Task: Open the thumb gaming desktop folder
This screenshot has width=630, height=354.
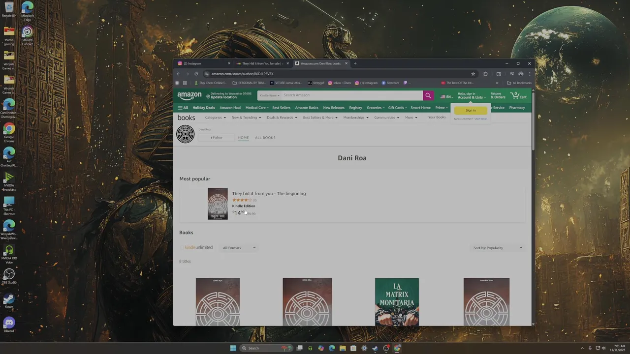Action: pos(9,36)
